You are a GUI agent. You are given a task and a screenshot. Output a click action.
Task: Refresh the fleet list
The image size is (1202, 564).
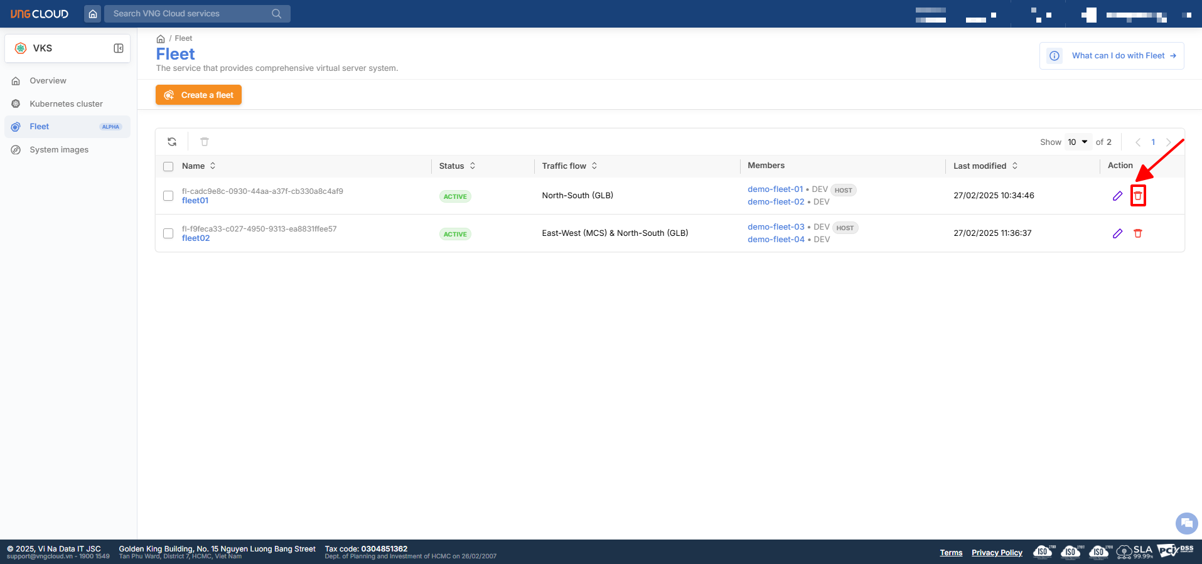(172, 142)
